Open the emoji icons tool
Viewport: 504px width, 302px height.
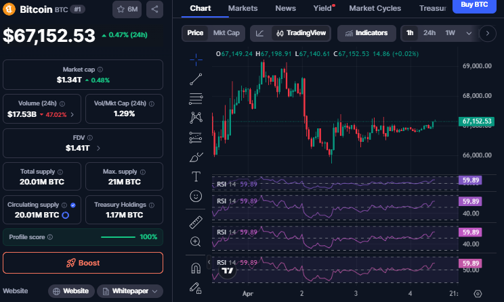196,196
